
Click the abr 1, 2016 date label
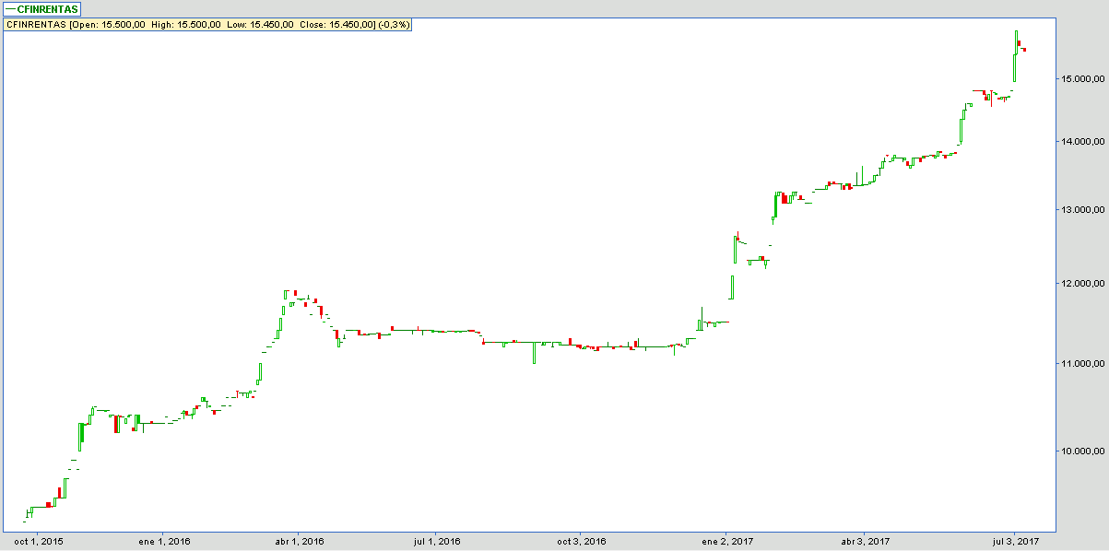click(x=300, y=542)
